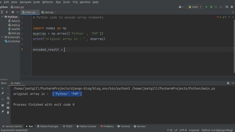
Task: Close the main.py editor tab
Action: pyautogui.click(x=37, y=12)
